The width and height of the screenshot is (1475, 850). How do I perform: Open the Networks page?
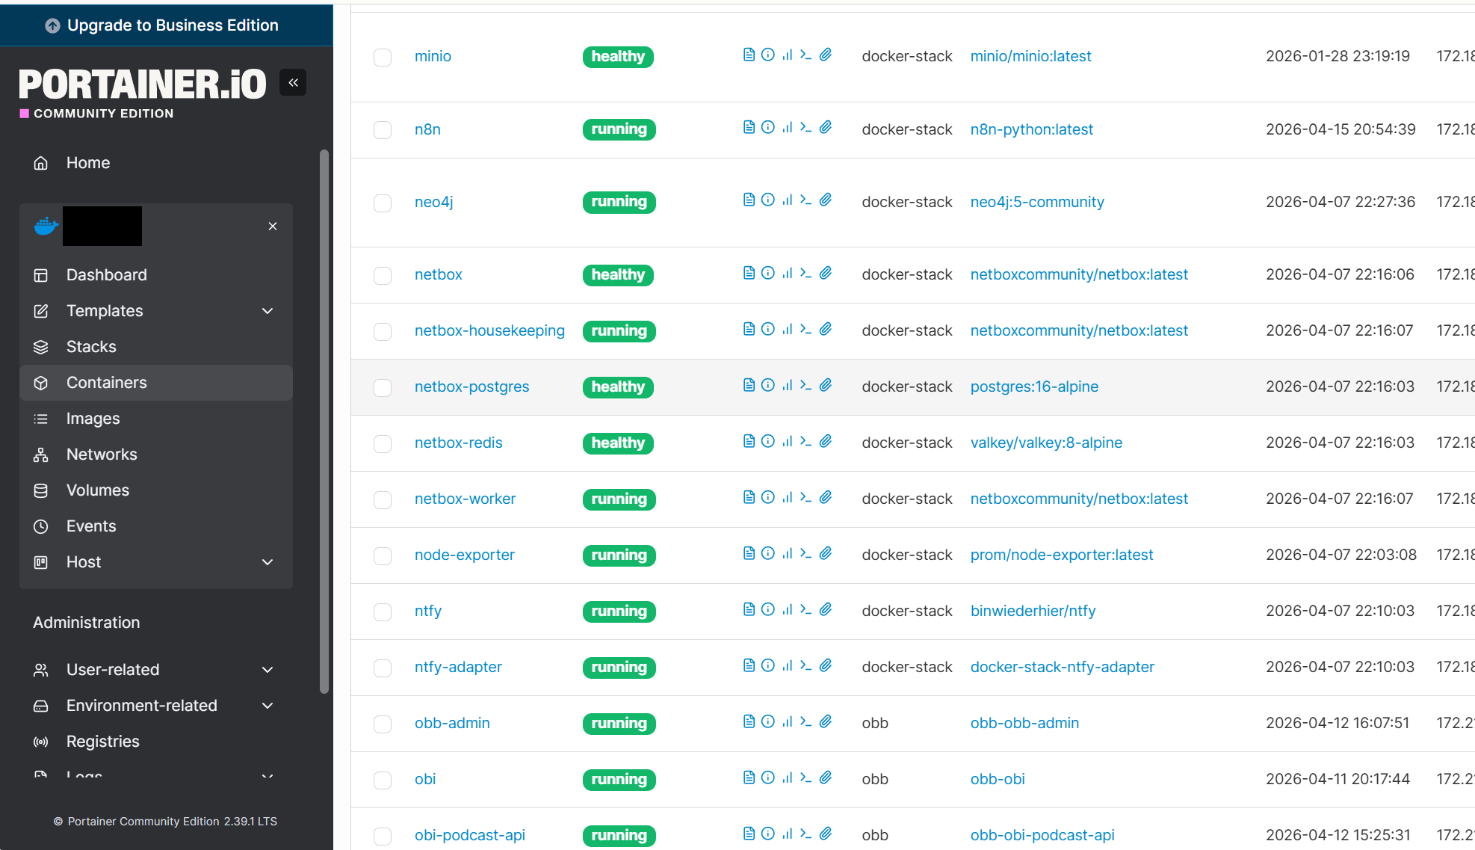pos(156,455)
